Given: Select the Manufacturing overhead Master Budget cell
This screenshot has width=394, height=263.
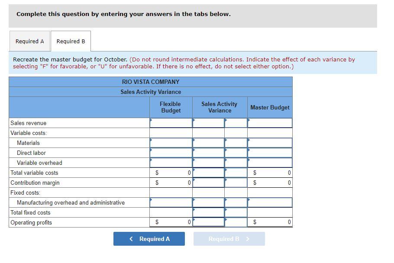Looking at the screenshot, I should click(270, 202).
